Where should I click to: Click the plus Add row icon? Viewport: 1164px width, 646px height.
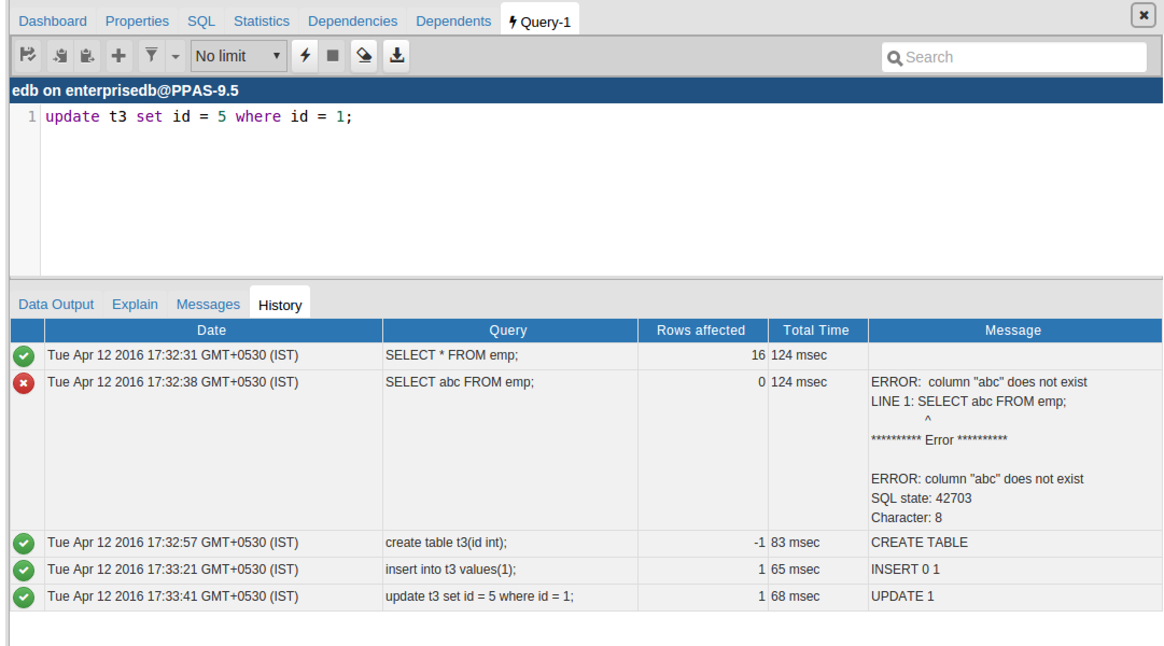118,55
